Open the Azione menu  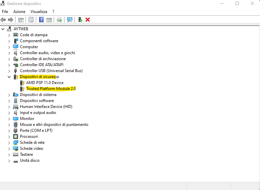point(19,12)
